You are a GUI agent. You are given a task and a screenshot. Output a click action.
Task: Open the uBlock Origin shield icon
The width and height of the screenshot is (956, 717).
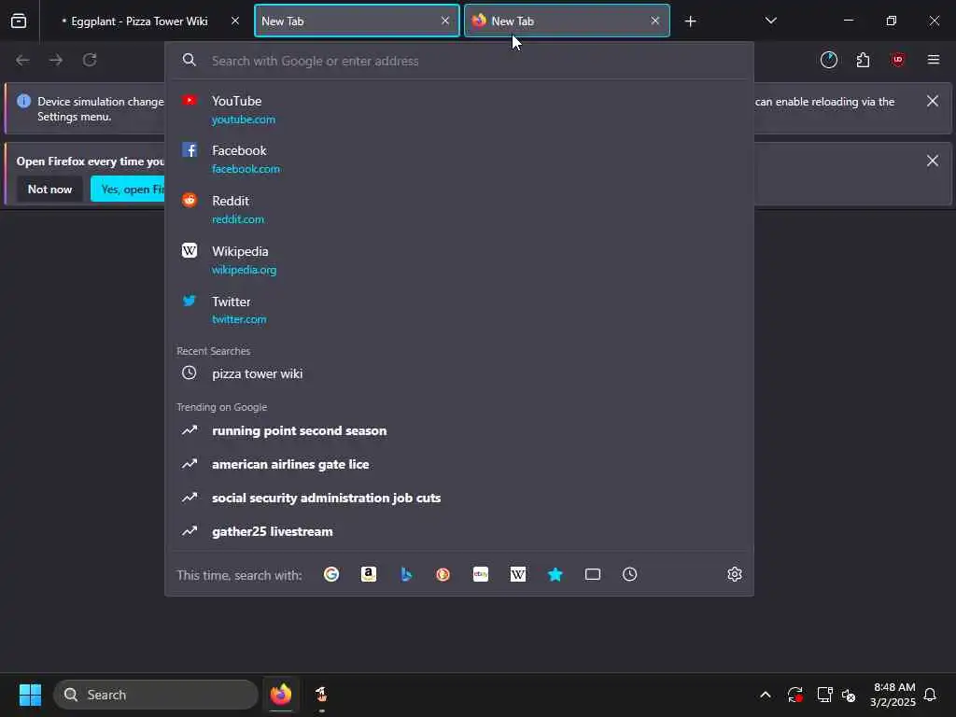point(898,60)
